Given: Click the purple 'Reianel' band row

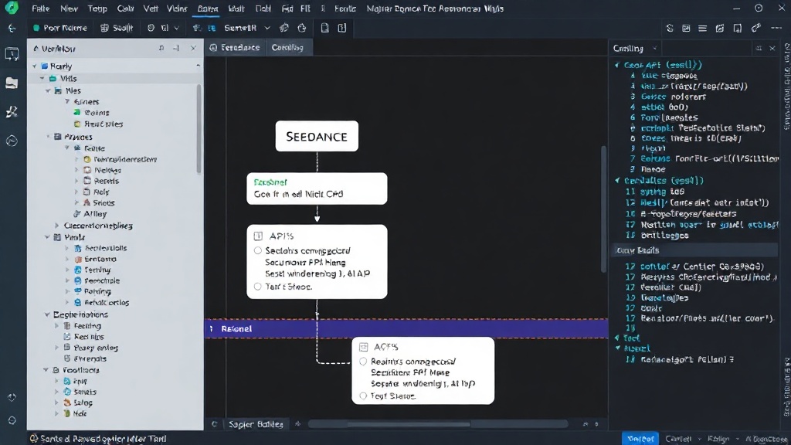Looking at the screenshot, I should [406, 328].
